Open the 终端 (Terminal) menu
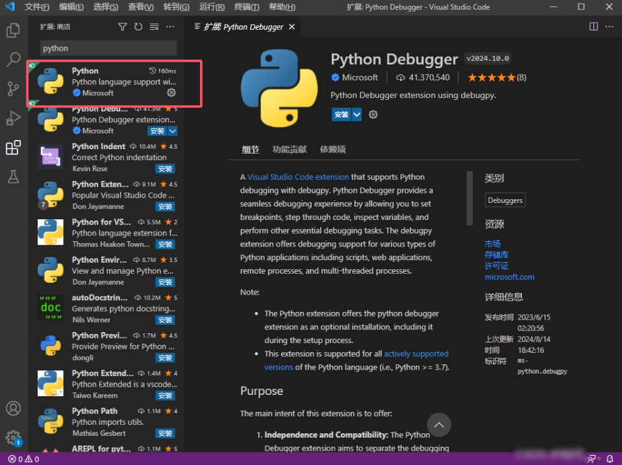 pos(246,7)
